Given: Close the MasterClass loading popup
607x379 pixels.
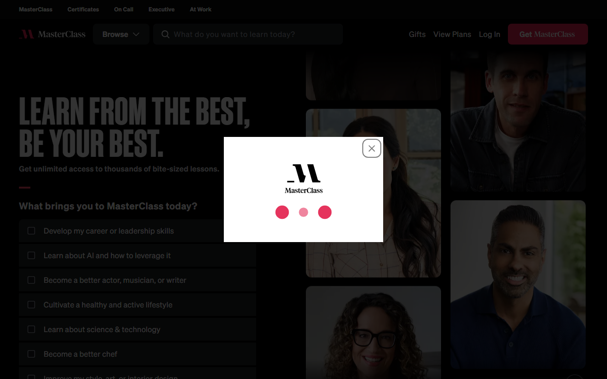Looking at the screenshot, I should click(x=372, y=148).
